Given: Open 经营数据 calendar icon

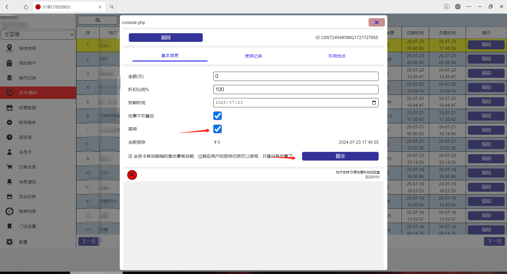Looking at the screenshot, I should pyautogui.click(x=10, y=108).
